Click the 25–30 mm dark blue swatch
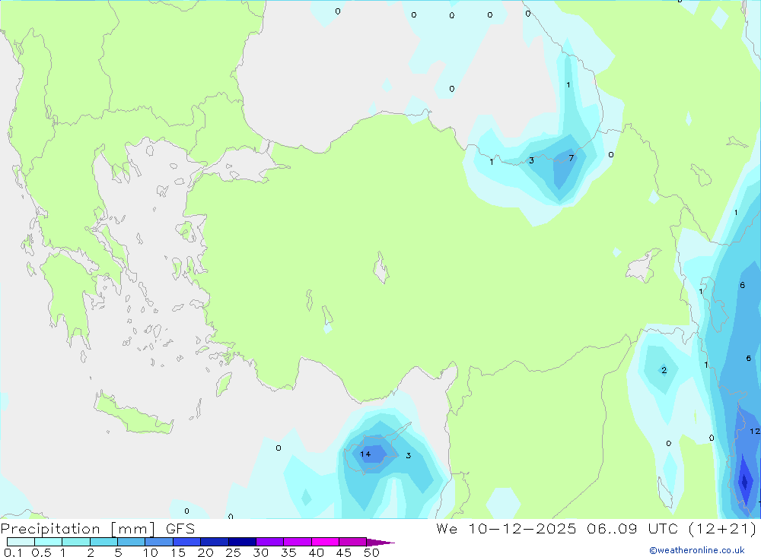This screenshot has height=557, width=761. (242, 542)
